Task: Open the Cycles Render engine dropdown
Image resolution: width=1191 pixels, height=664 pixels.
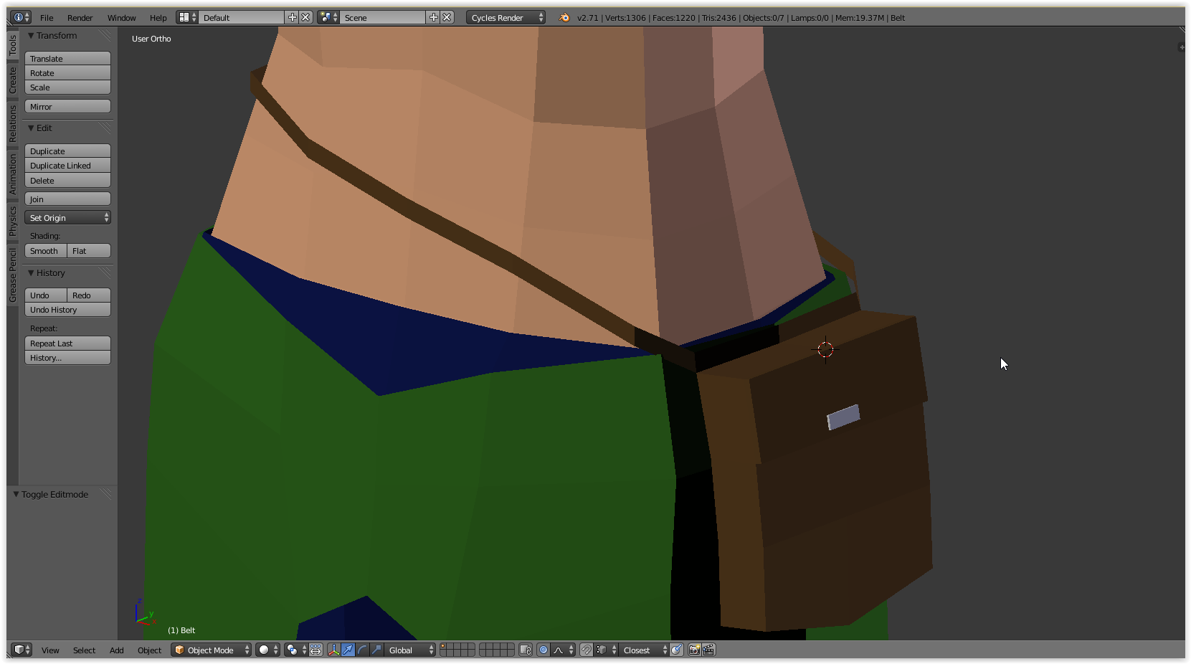Action: 505,17
